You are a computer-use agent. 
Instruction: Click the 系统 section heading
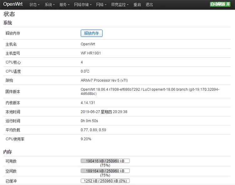click(8, 23)
